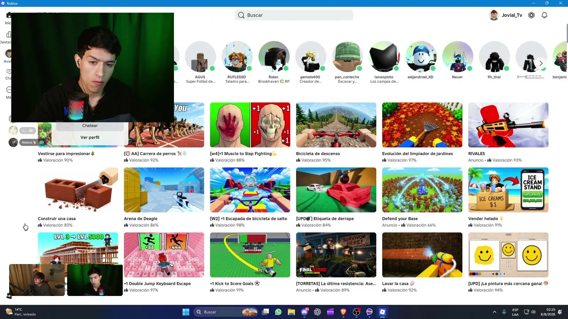Show hidden system tray icons

pyautogui.click(x=494, y=312)
